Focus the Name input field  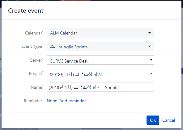[x=100, y=87]
